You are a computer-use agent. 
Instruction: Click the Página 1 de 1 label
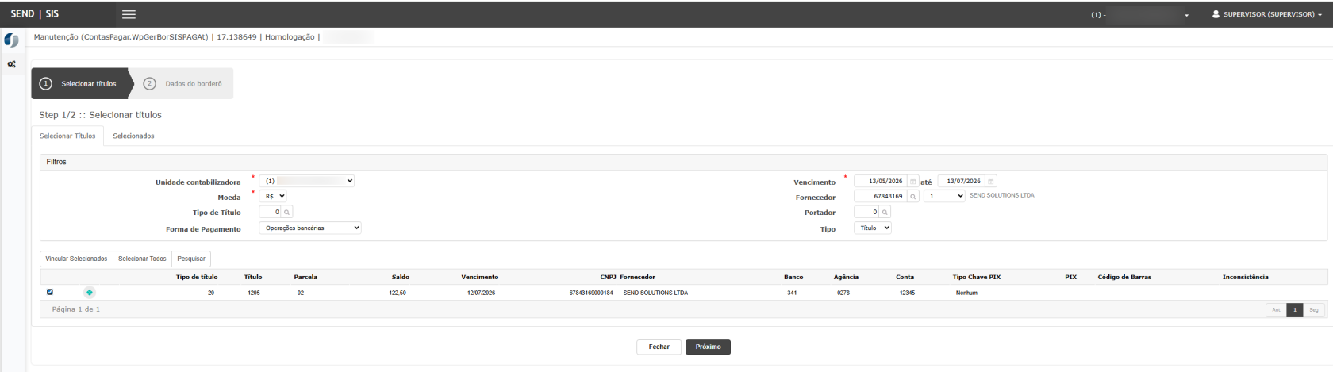pos(76,309)
